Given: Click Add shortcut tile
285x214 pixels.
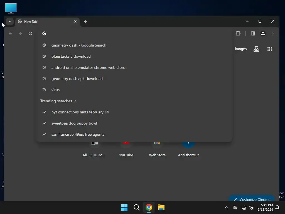Looking at the screenshot, I should click(x=188, y=149).
